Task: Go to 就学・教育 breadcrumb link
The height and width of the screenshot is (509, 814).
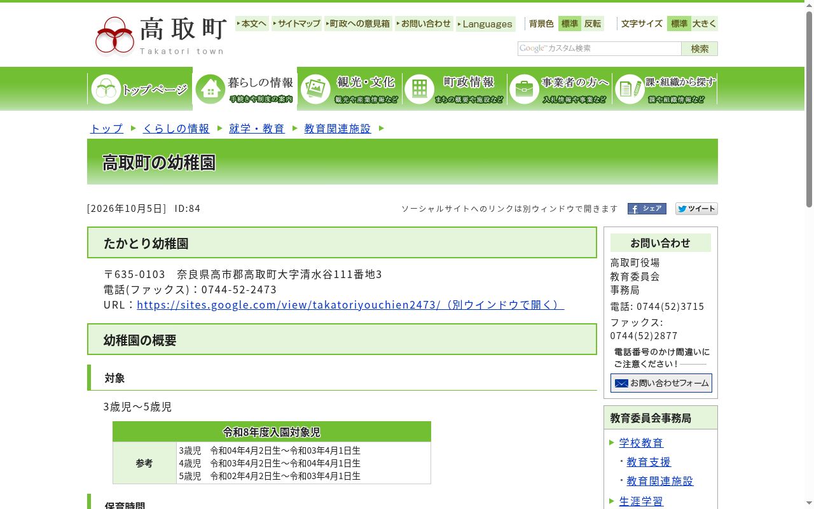Action: tap(257, 129)
